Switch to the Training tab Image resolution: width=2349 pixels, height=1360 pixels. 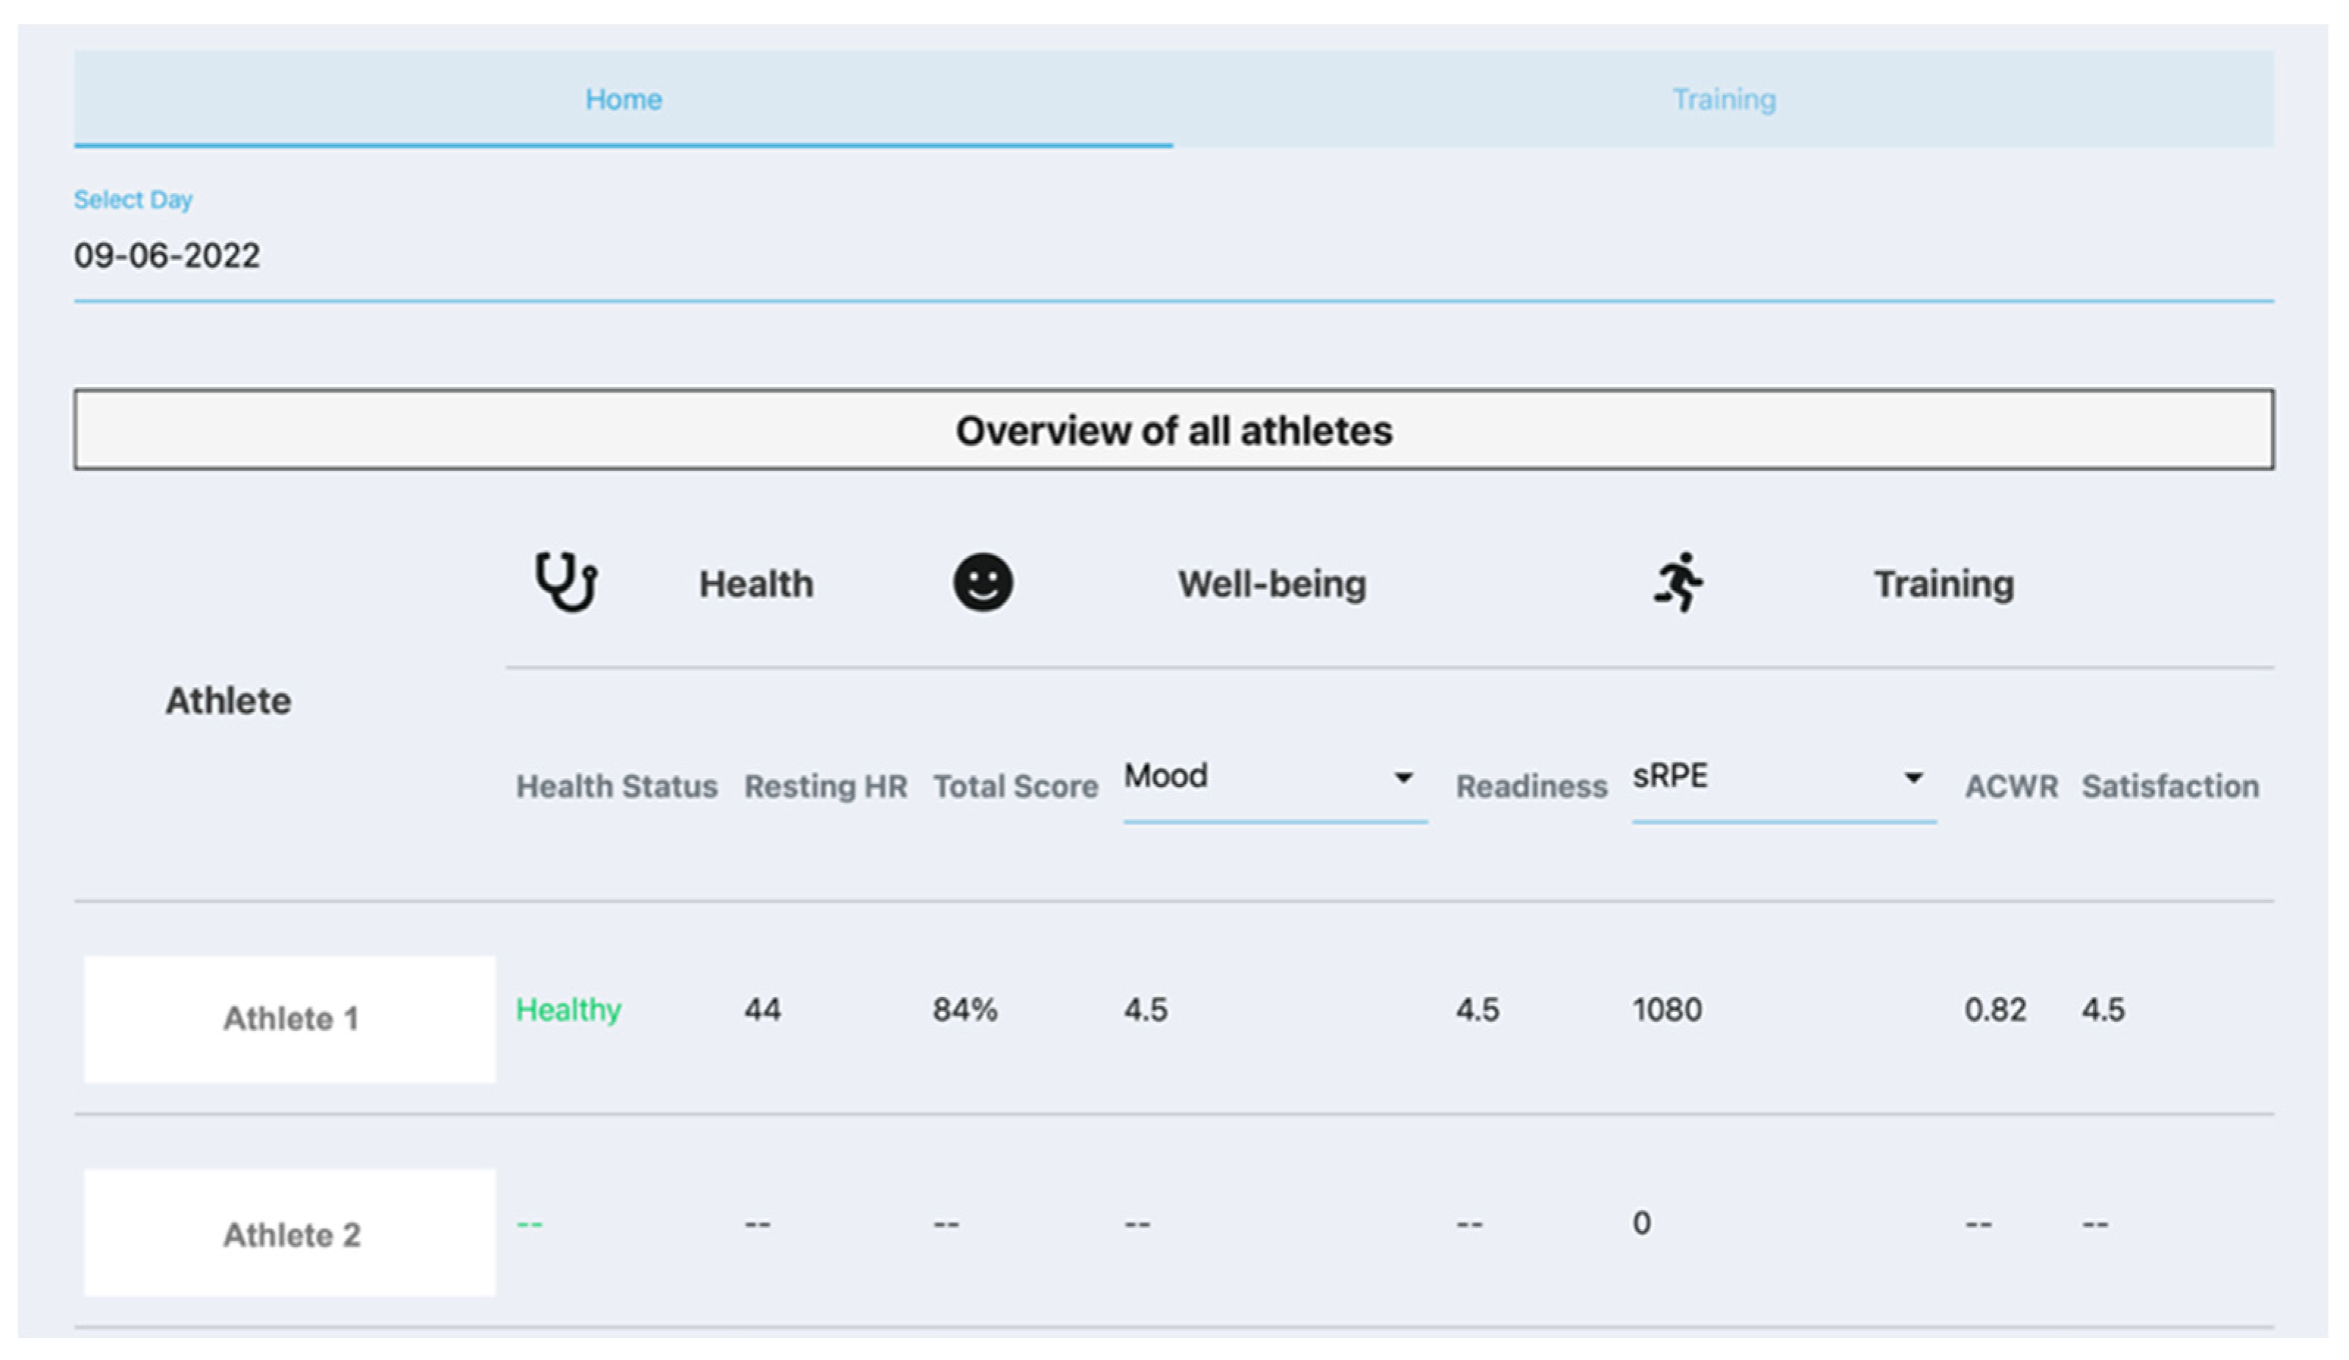point(1724,98)
